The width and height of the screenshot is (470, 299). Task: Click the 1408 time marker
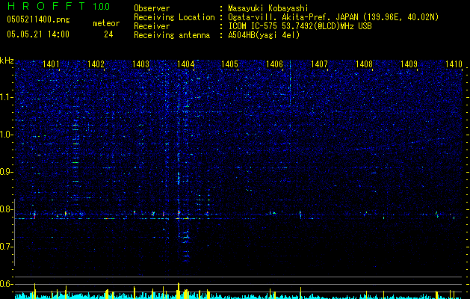(364, 64)
